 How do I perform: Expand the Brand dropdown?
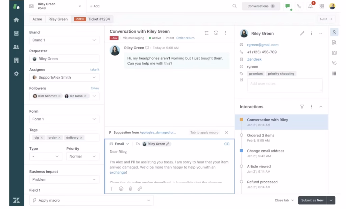click(64, 40)
